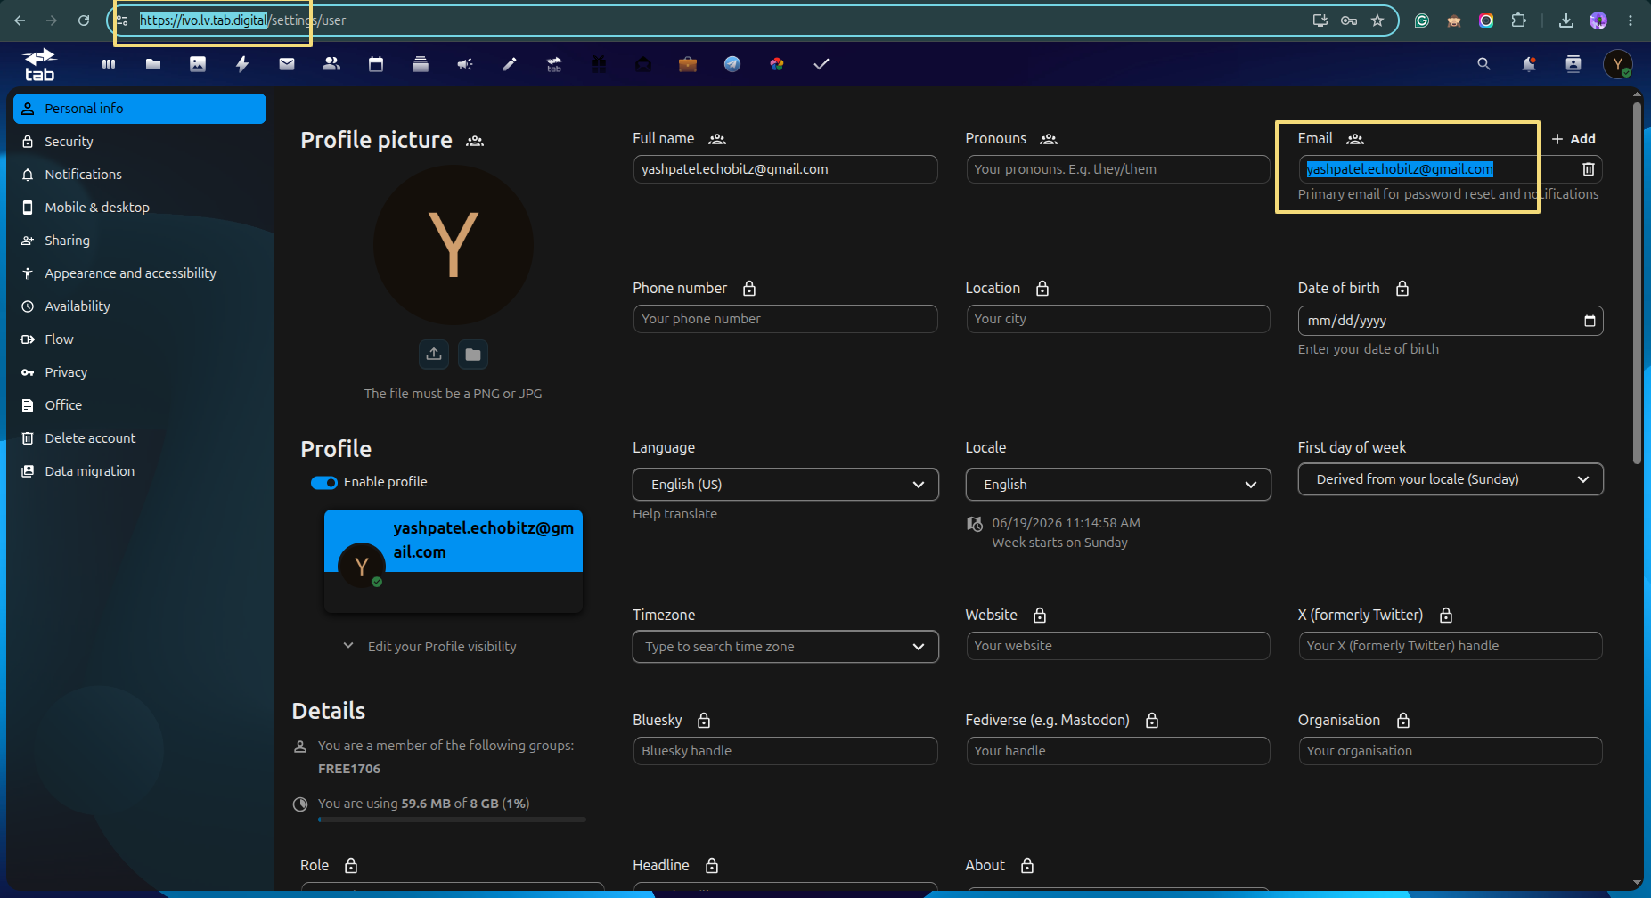Open Availability settings
Image resolution: width=1651 pixels, height=898 pixels.
coord(140,306)
